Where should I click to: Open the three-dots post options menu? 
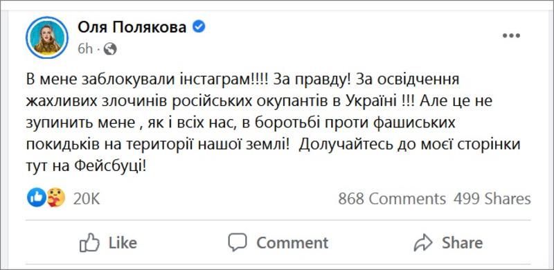click(511, 36)
